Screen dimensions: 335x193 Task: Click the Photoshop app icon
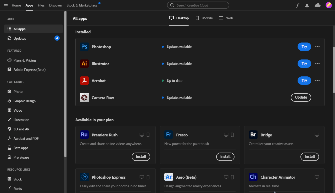point(84,47)
